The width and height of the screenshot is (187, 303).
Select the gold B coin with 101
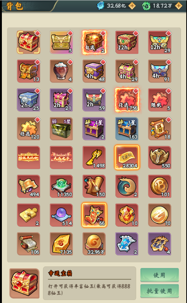click(160, 186)
